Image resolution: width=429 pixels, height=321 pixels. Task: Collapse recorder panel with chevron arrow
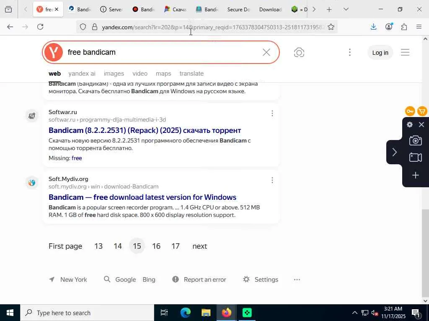click(x=394, y=152)
